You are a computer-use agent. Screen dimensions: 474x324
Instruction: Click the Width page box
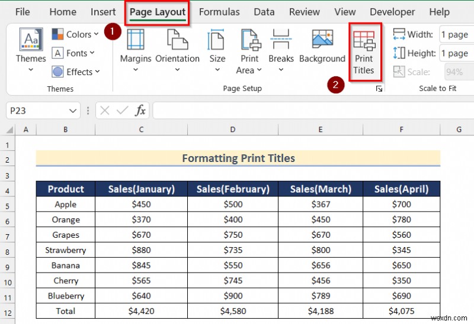pos(455,34)
